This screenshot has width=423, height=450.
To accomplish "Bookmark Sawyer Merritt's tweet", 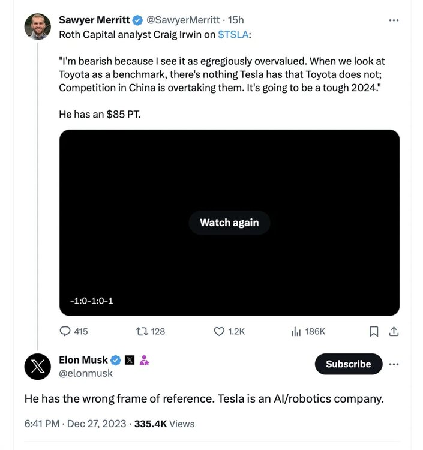I will point(373,331).
